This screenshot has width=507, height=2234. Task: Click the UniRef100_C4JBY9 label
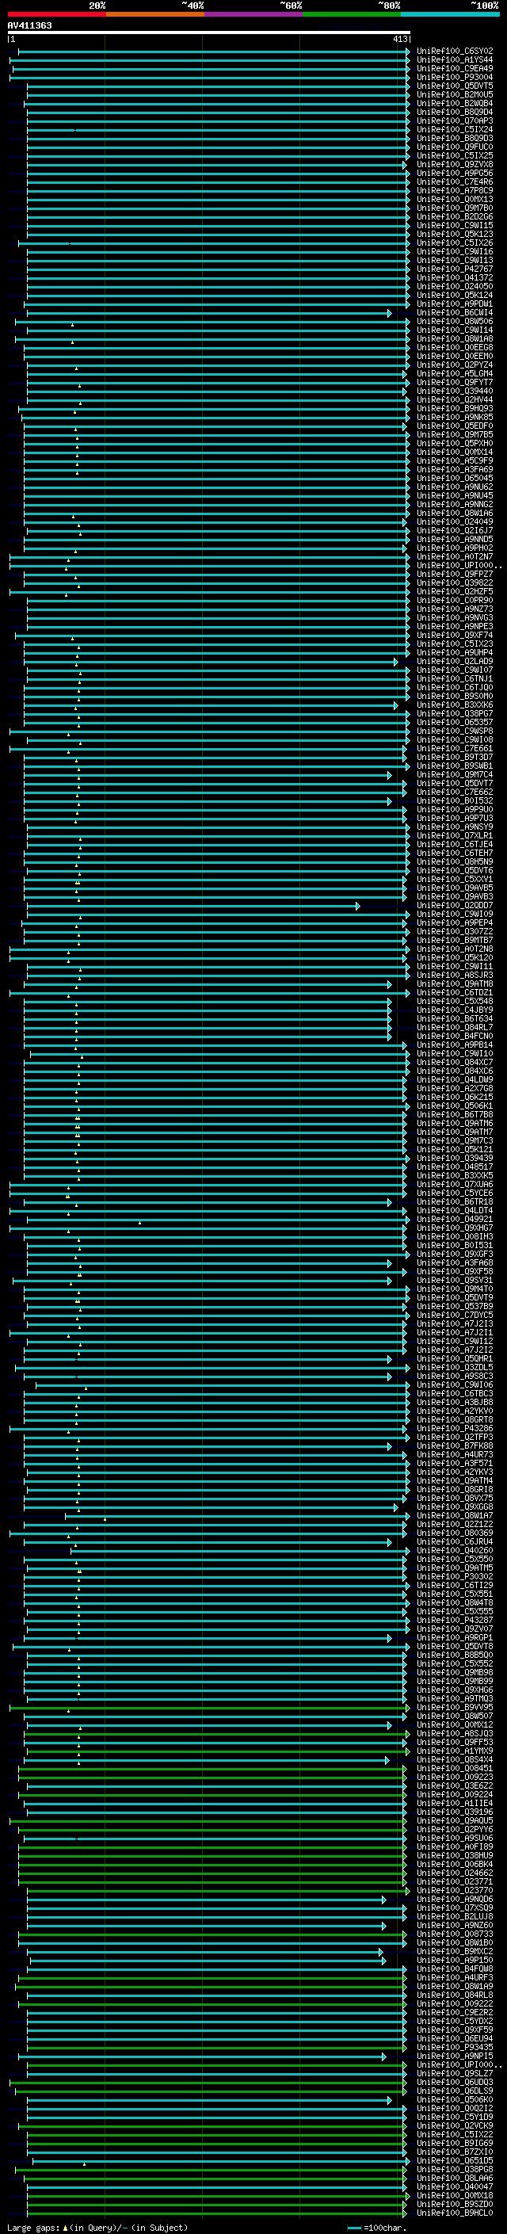(x=455, y=1010)
